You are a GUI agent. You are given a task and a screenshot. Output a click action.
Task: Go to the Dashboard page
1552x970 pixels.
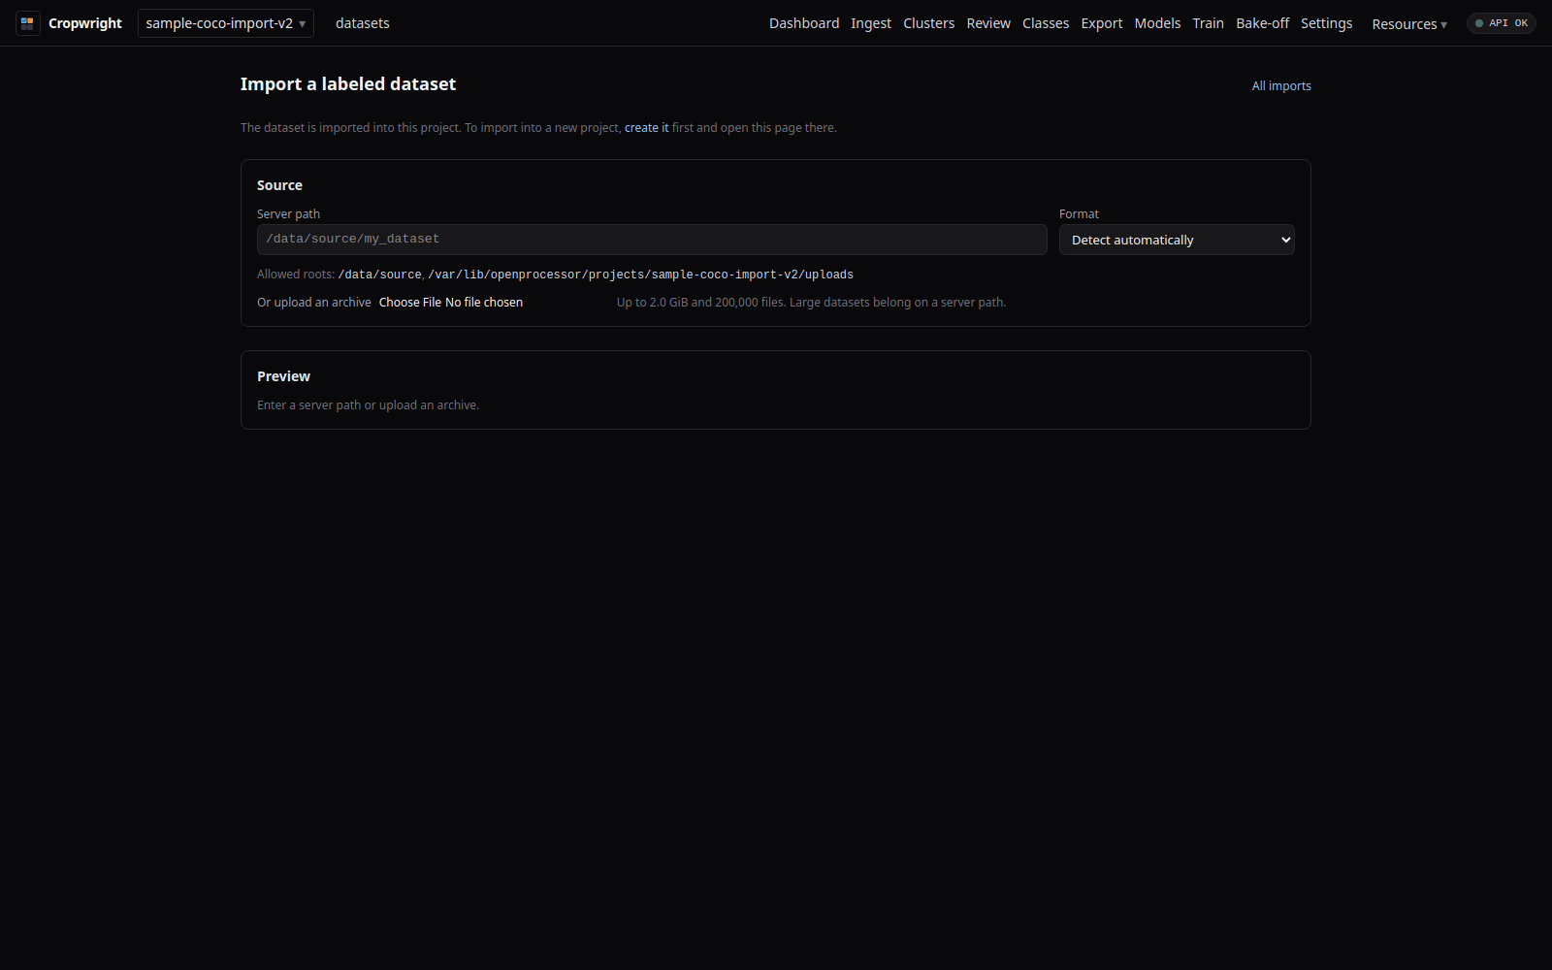tap(804, 23)
